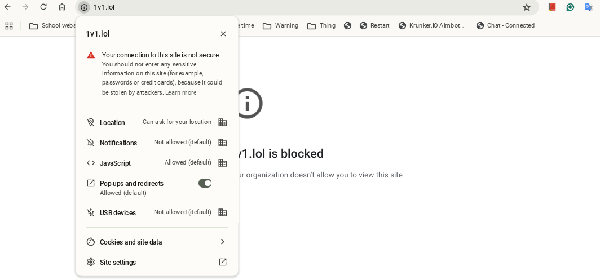Open the Chat - Connected bookmark
The image size is (600, 280).
pyautogui.click(x=505, y=26)
